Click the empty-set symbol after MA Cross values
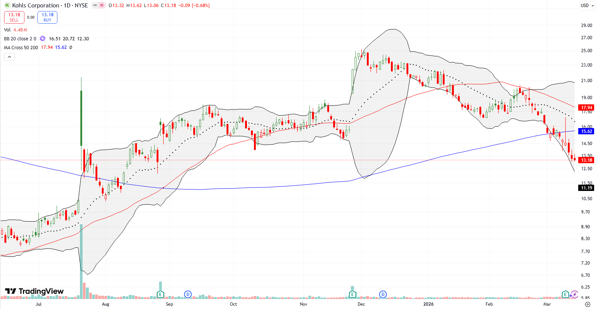The image size is (596, 309). coord(71,47)
